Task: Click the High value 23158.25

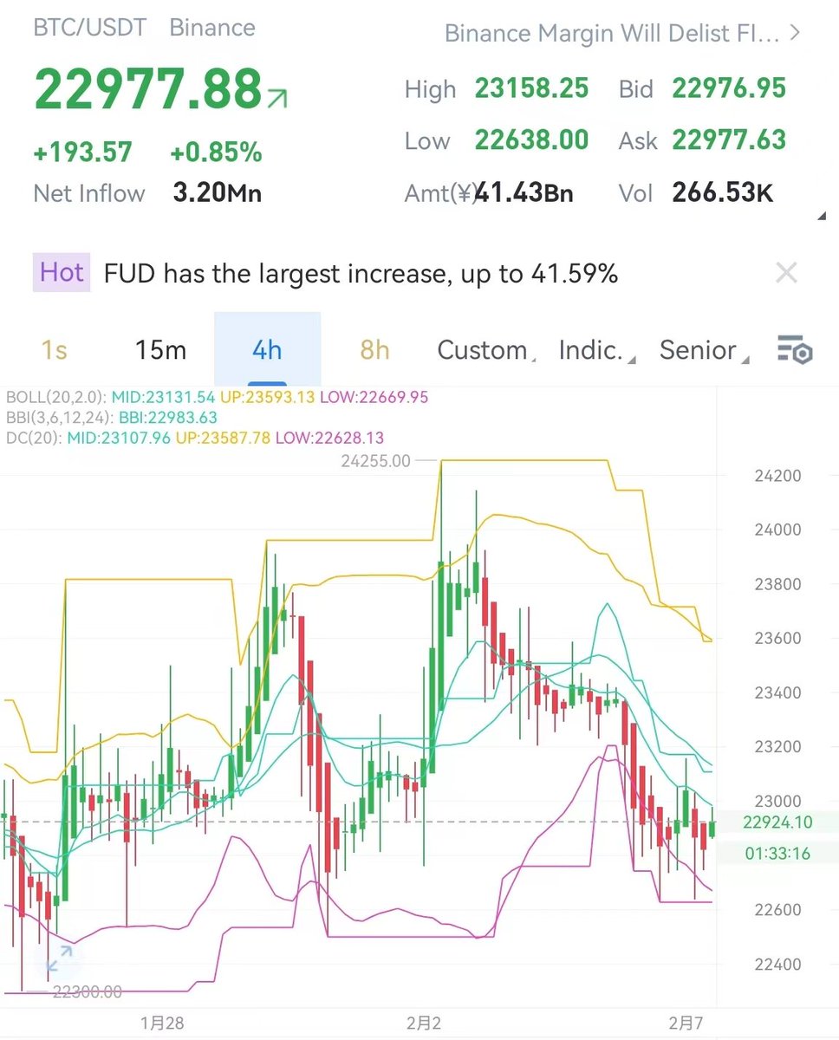Action: click(x=531, y=88)
